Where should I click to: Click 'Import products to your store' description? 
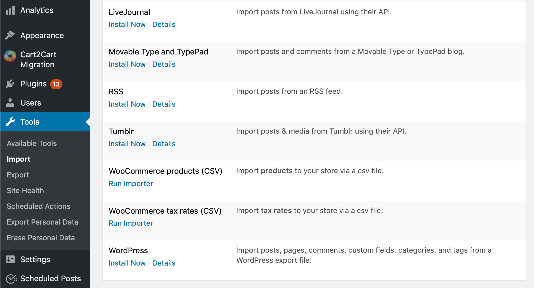point(310,171)
